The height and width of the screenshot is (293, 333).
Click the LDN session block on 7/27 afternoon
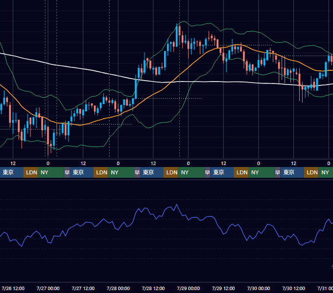pyautogui.click(x=101, y=172)
